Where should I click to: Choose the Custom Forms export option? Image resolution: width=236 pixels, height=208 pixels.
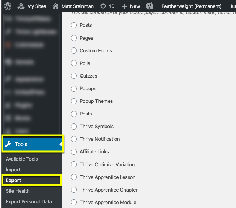74,50
